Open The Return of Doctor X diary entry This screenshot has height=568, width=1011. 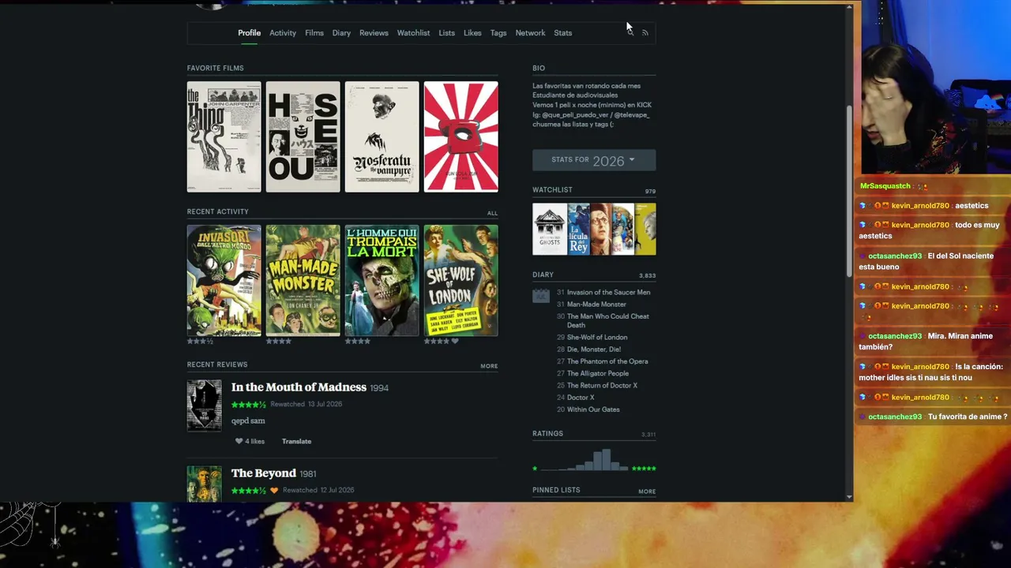click(602, 386)
